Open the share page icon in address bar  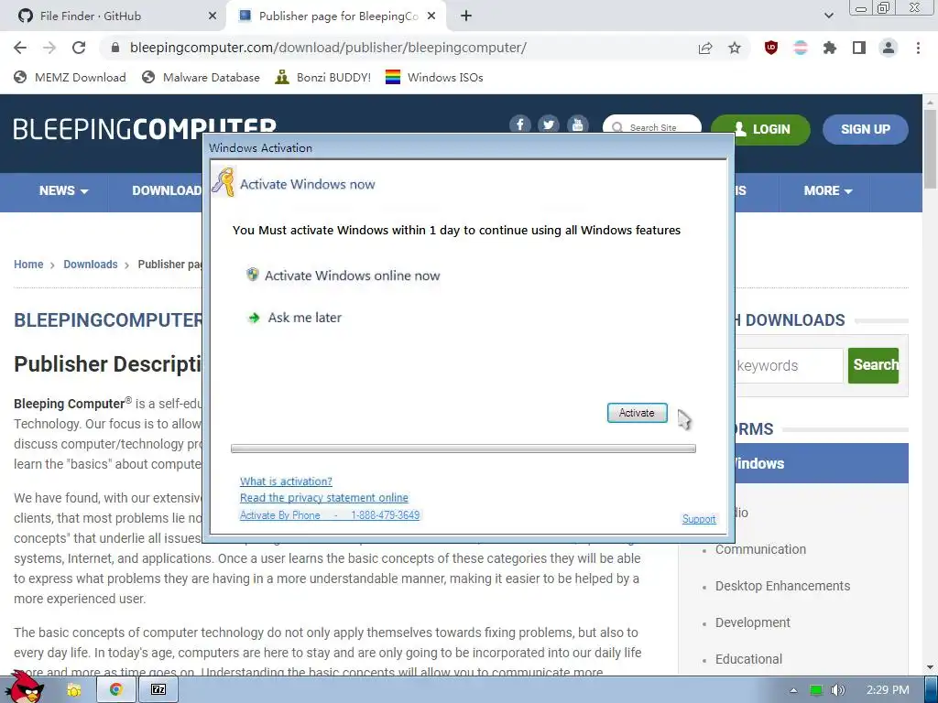[705, 48]
